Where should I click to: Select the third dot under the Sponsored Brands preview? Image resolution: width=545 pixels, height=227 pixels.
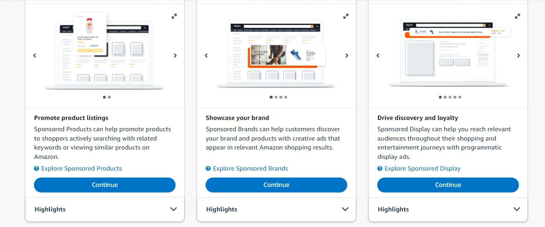281,97
